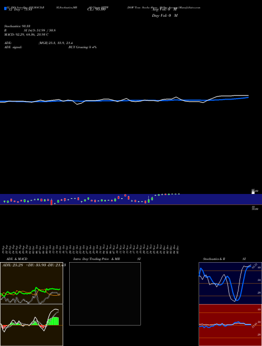262x346 pixels.
Task: Open the Stochastics chart panel
Action: point(230,283)
